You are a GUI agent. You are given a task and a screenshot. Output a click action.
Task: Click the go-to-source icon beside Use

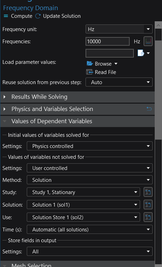click(x=148, y=217)
